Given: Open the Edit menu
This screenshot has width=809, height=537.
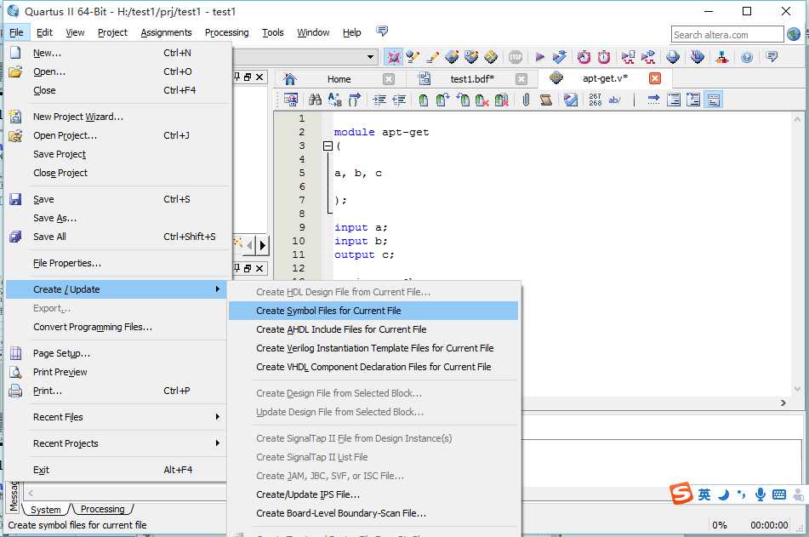Looking at the screenshot, I should [x=44, y=32].
